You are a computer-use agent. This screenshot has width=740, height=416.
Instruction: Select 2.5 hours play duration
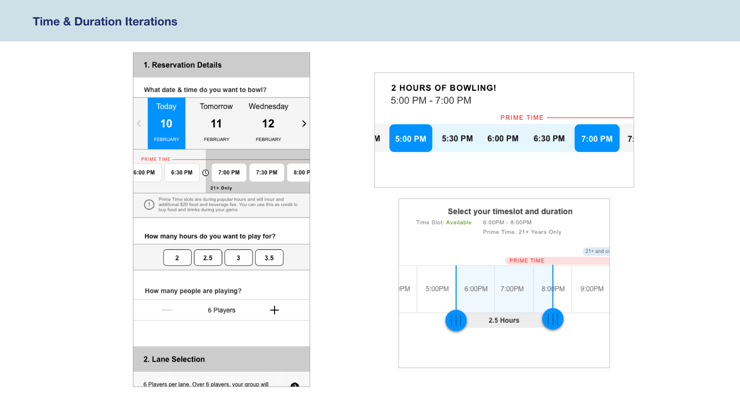208,258
